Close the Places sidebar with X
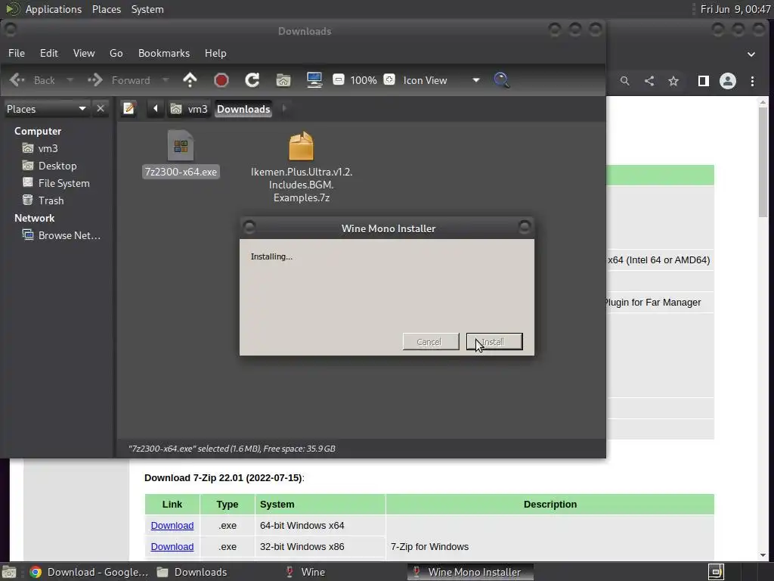The width and height of the screenshot is (774, 581). [x=101, y=108]
